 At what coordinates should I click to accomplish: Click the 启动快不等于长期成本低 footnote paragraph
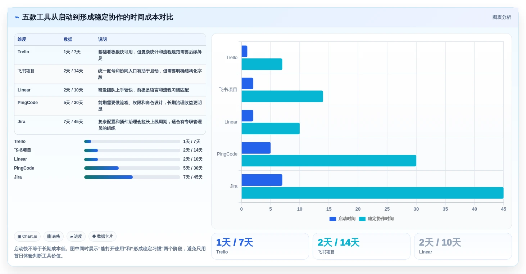pyautogui.click(x=110, y=252)
